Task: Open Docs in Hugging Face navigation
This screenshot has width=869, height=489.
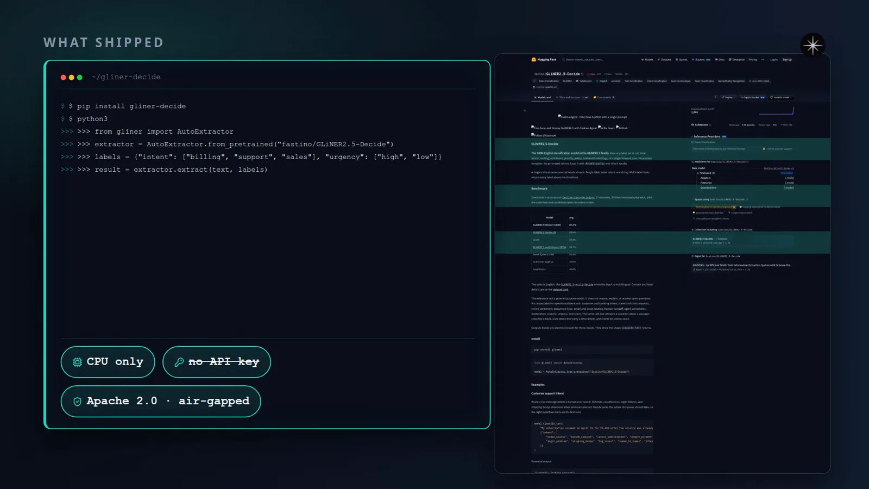Action: coord(720,60)
